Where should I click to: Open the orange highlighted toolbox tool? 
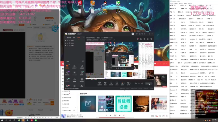click(x=67, y=66)
